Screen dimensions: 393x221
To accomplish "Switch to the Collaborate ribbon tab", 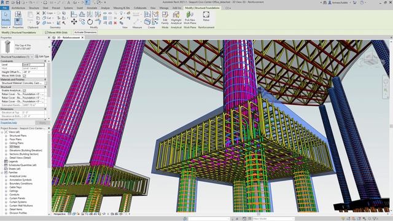I will click(x=140, y=8).
